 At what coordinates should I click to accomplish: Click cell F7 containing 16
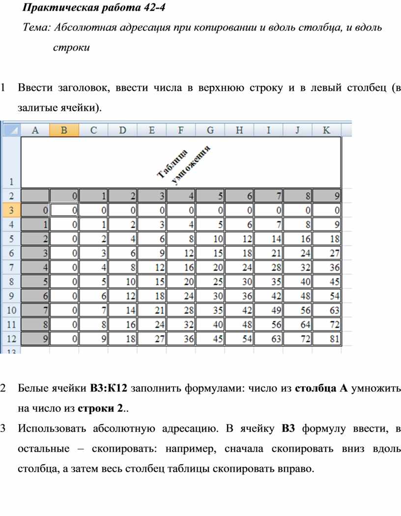pyautogui.click(x=181, y=267)
